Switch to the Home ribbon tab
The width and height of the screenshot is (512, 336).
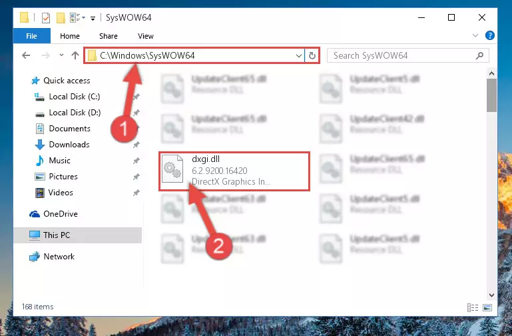(x=69, y=36)
